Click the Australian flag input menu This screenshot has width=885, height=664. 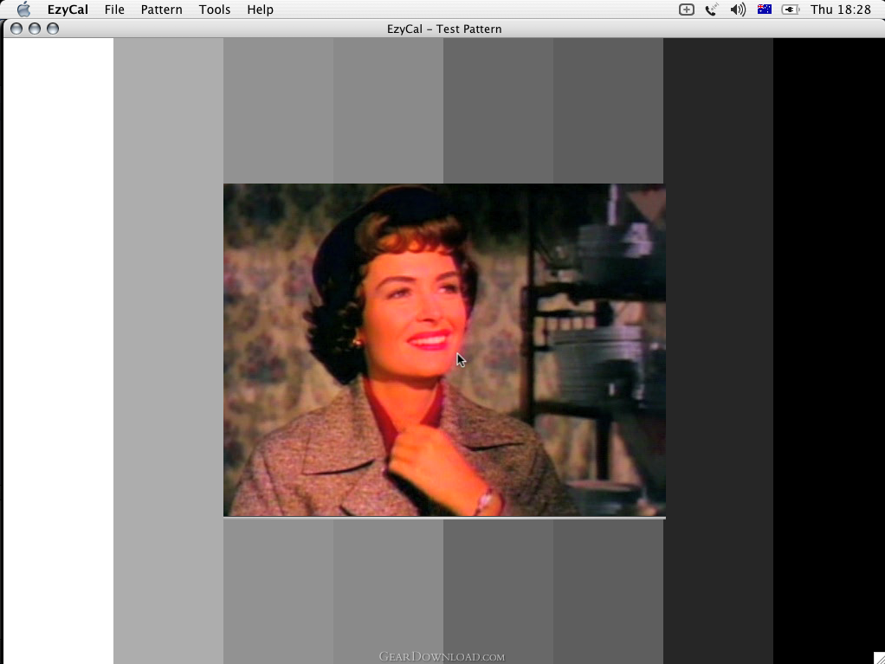point(765,9)
